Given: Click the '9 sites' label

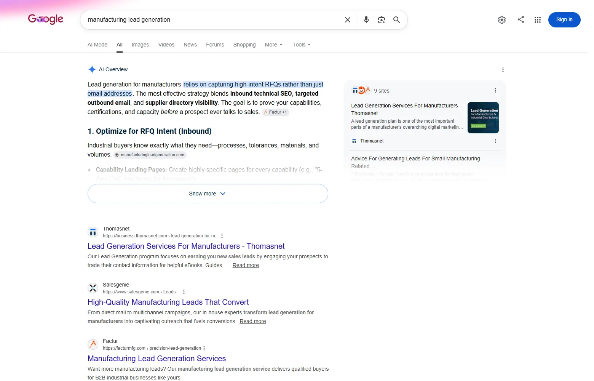Looking at the screenshot, I should 382,91.
